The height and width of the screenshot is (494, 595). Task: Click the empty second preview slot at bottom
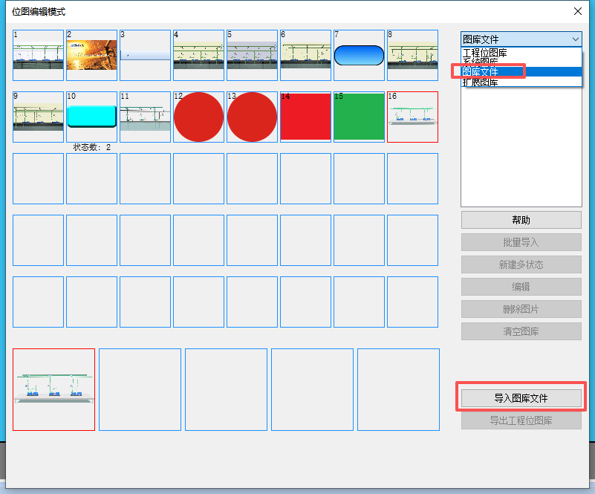[x=140, y=389]
